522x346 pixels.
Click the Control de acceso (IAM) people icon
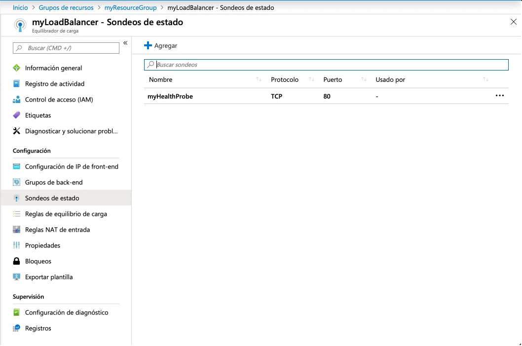coord(16,100)
